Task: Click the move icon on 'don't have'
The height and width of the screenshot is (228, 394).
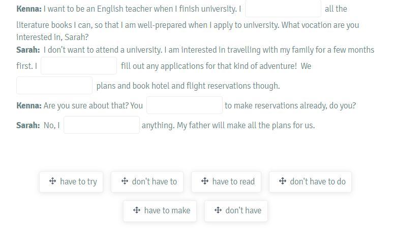Action: (218, 210)
